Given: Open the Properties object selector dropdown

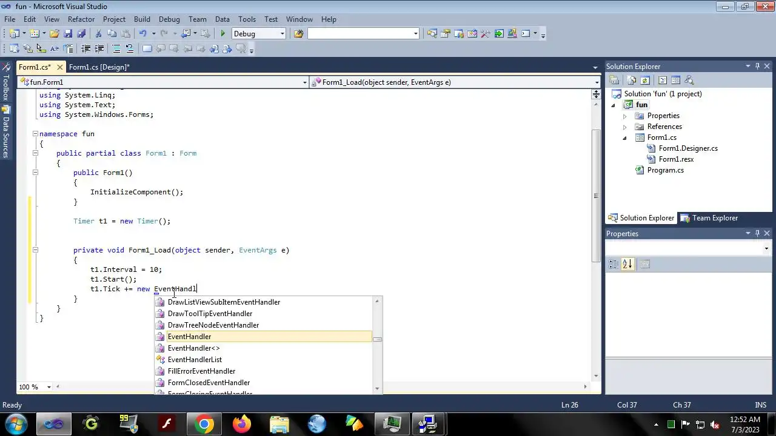Looking at the screenshot, I should point(688,249).
